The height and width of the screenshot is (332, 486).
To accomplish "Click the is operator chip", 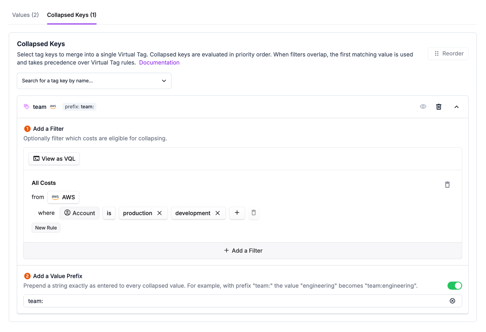I will coord(109,213).
